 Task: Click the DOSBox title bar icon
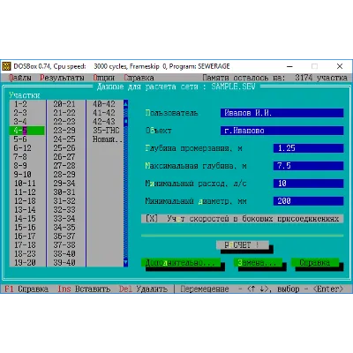tap(6, 66)
